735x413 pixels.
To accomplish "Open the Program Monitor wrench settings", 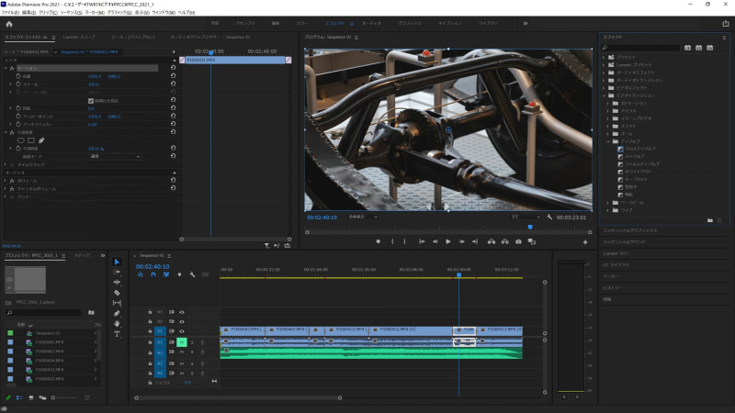I will click(549, 217).
